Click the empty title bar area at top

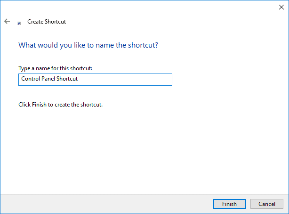pyautogui.click(x=141, y=7)
